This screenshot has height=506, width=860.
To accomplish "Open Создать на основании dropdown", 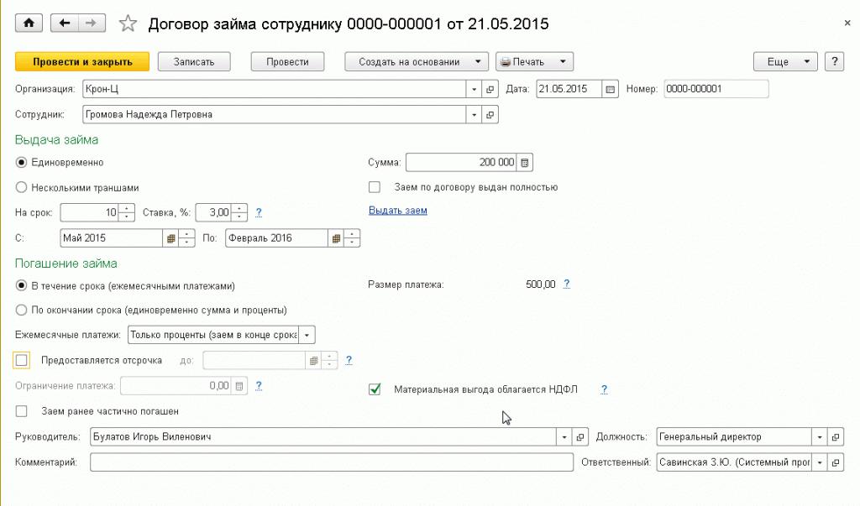I will [x=415, y=61].
